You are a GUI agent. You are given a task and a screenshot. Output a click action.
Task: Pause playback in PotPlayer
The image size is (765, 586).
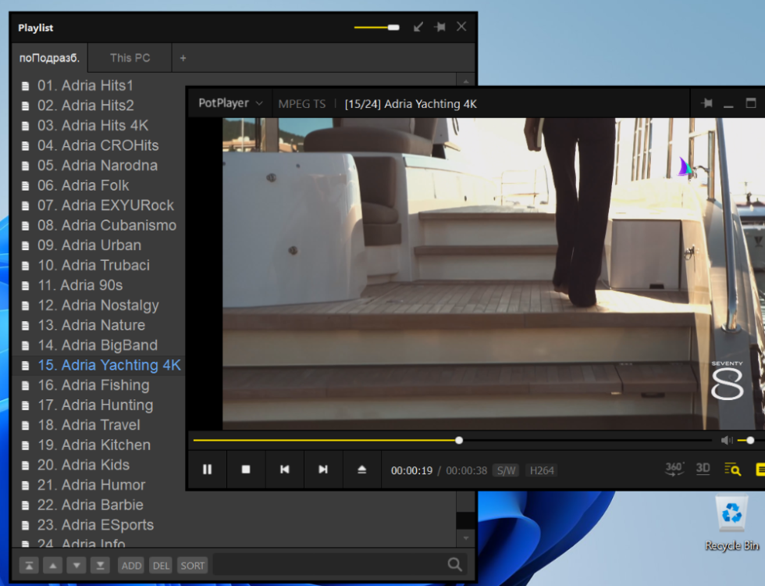click(208, 470)
